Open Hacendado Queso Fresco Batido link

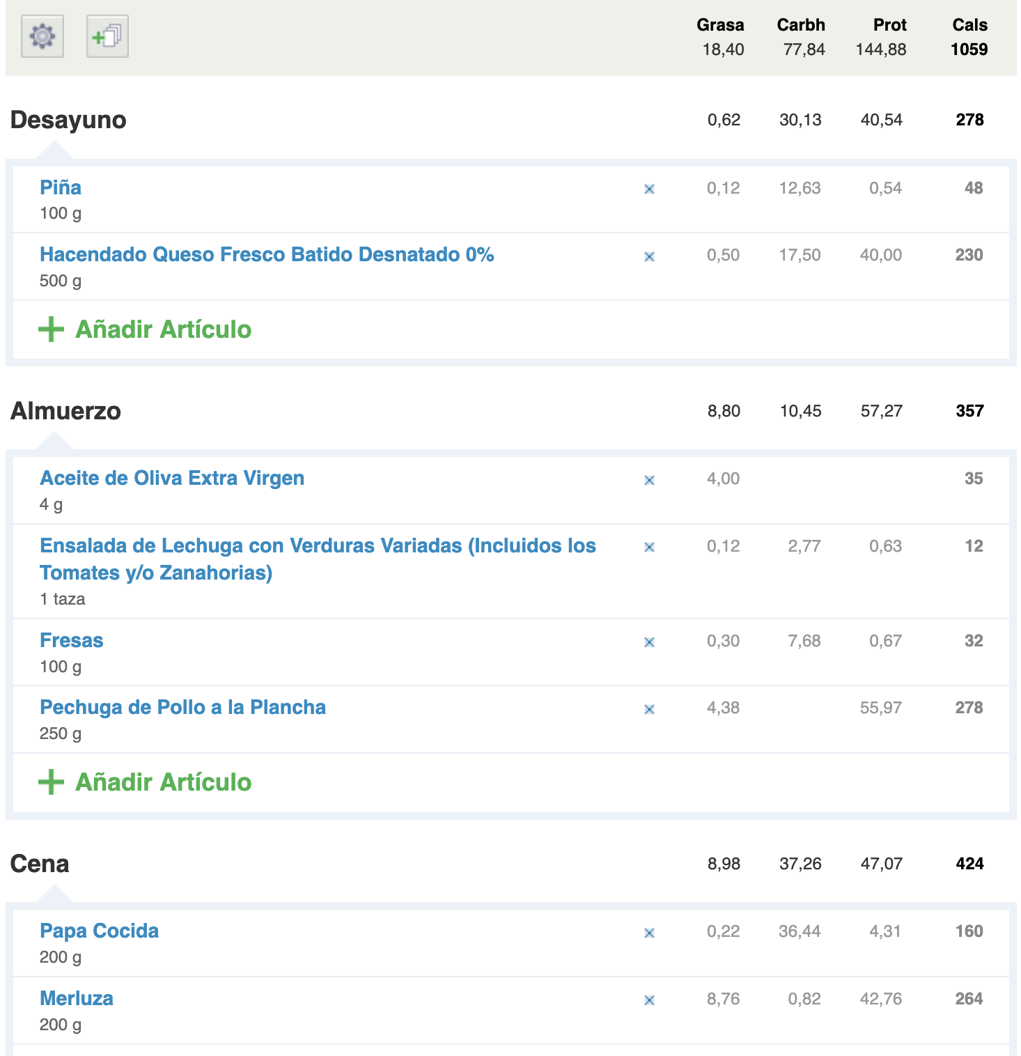pyautogui.click(x=267, y=255)
